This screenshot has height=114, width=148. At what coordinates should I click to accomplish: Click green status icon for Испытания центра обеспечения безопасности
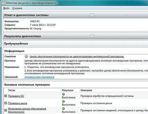tap(63, 108)
